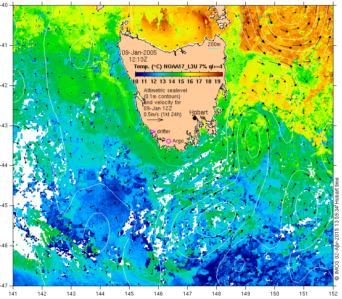
Task: Click the '-43' latitude axis label
Action: (4, 126)
